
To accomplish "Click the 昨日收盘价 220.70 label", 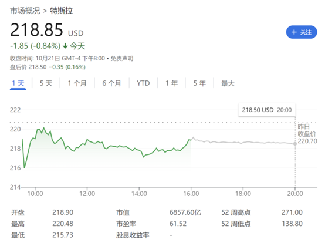I will [x=307, y=134].
